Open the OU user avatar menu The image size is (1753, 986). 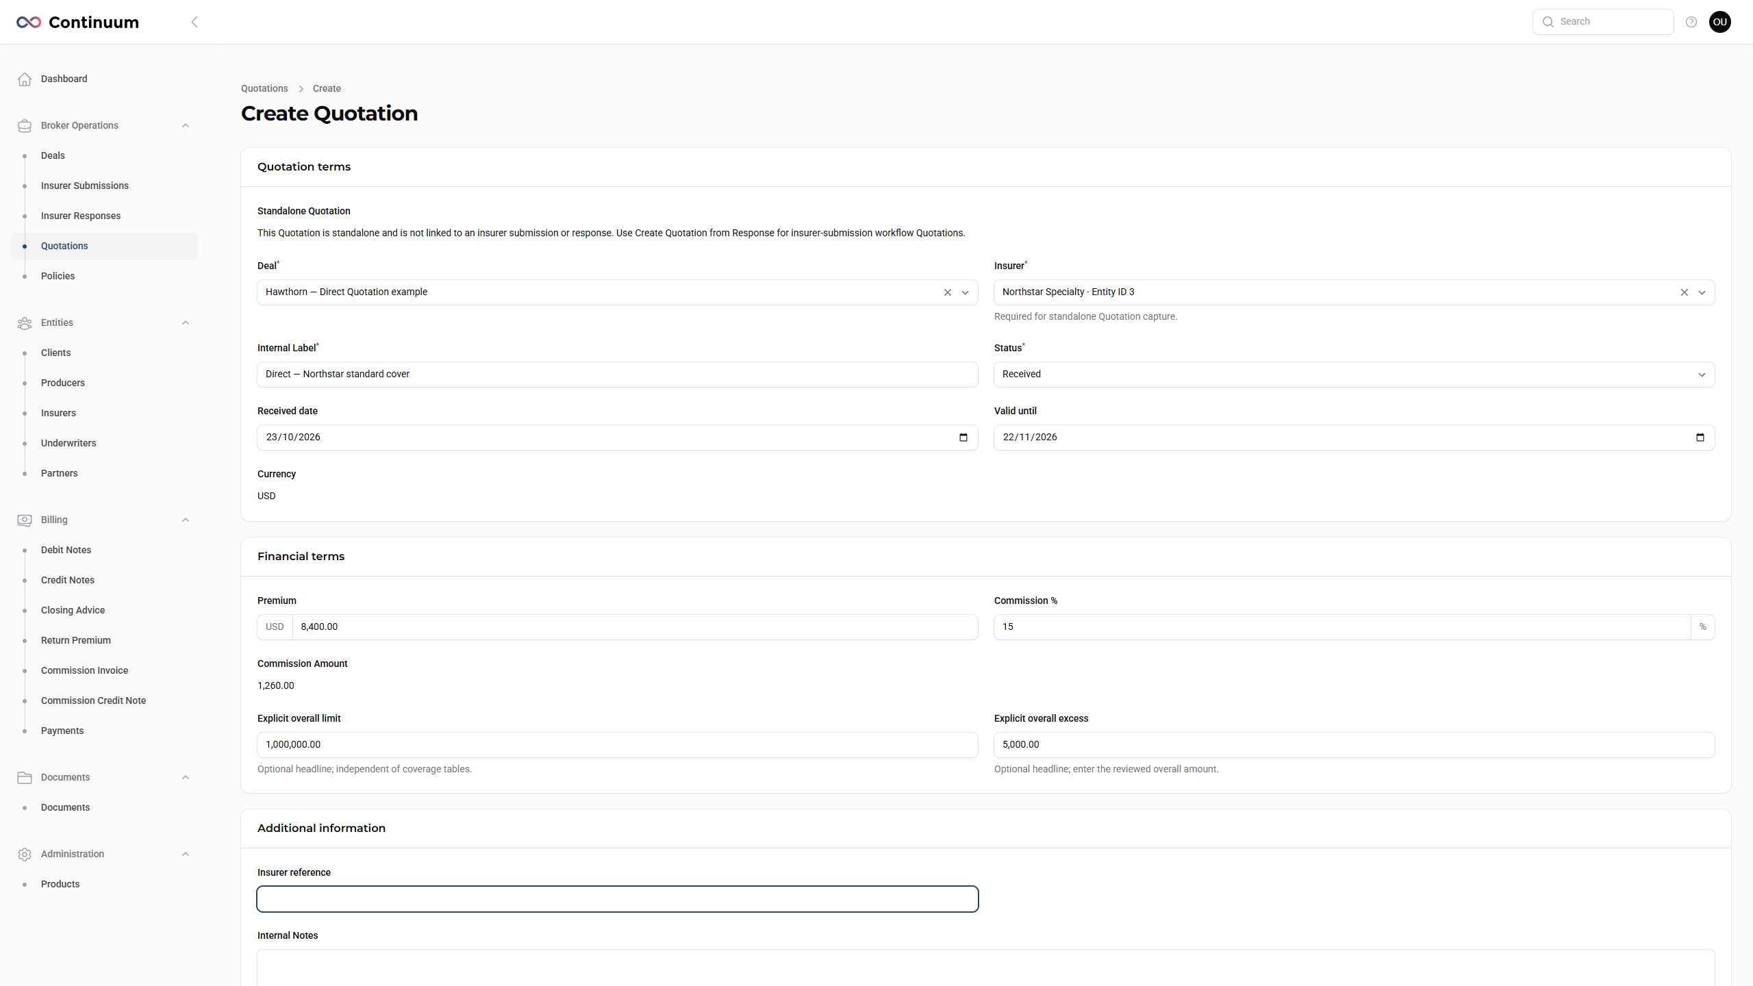[1720, 22]
